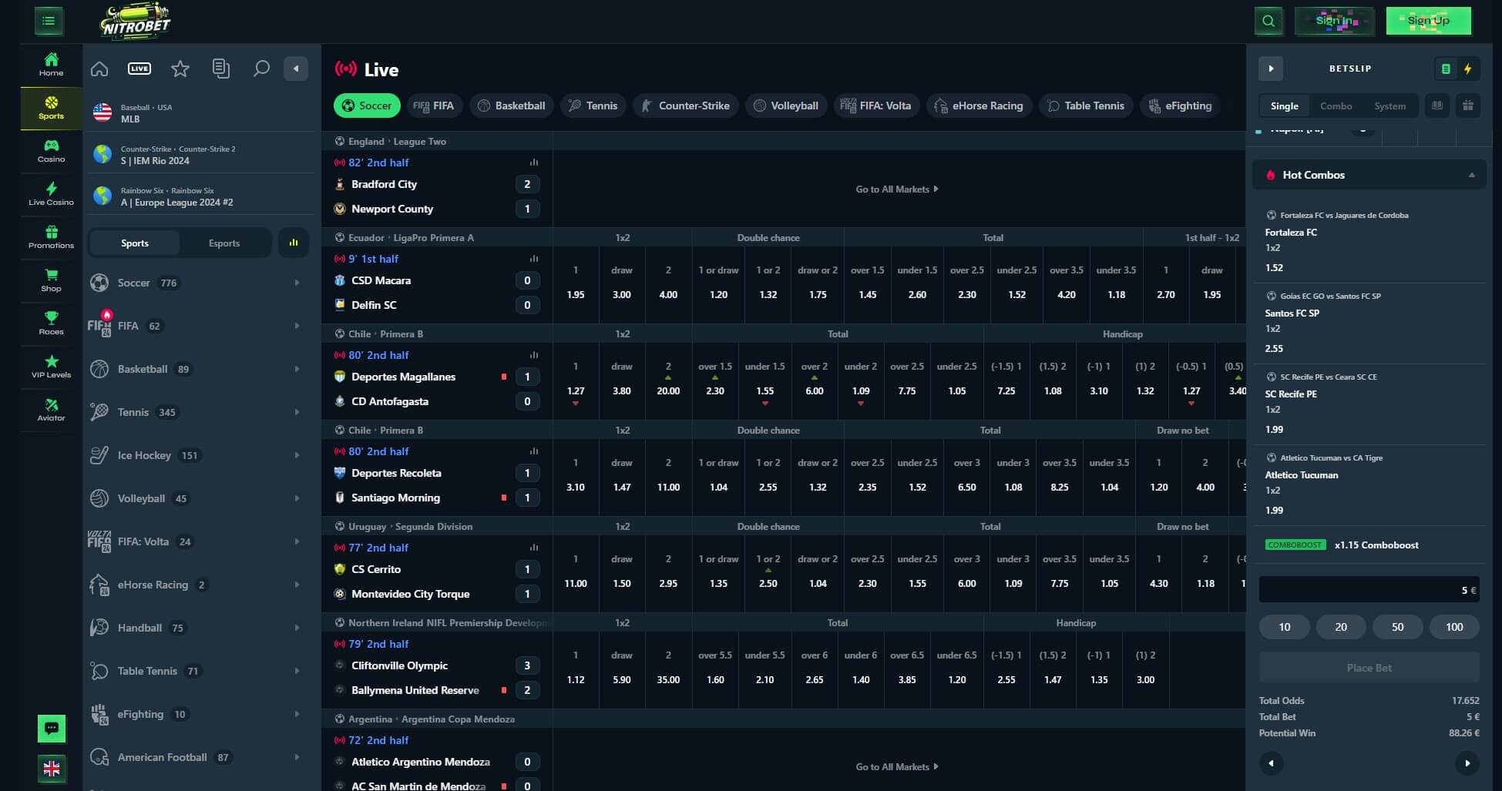Open favorites star icon

tap(180, 69)
